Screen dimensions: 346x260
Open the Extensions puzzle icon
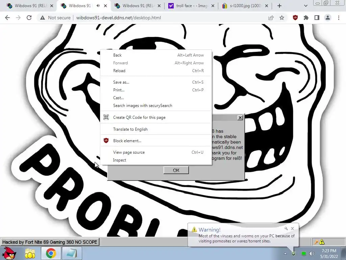[306, 18]
